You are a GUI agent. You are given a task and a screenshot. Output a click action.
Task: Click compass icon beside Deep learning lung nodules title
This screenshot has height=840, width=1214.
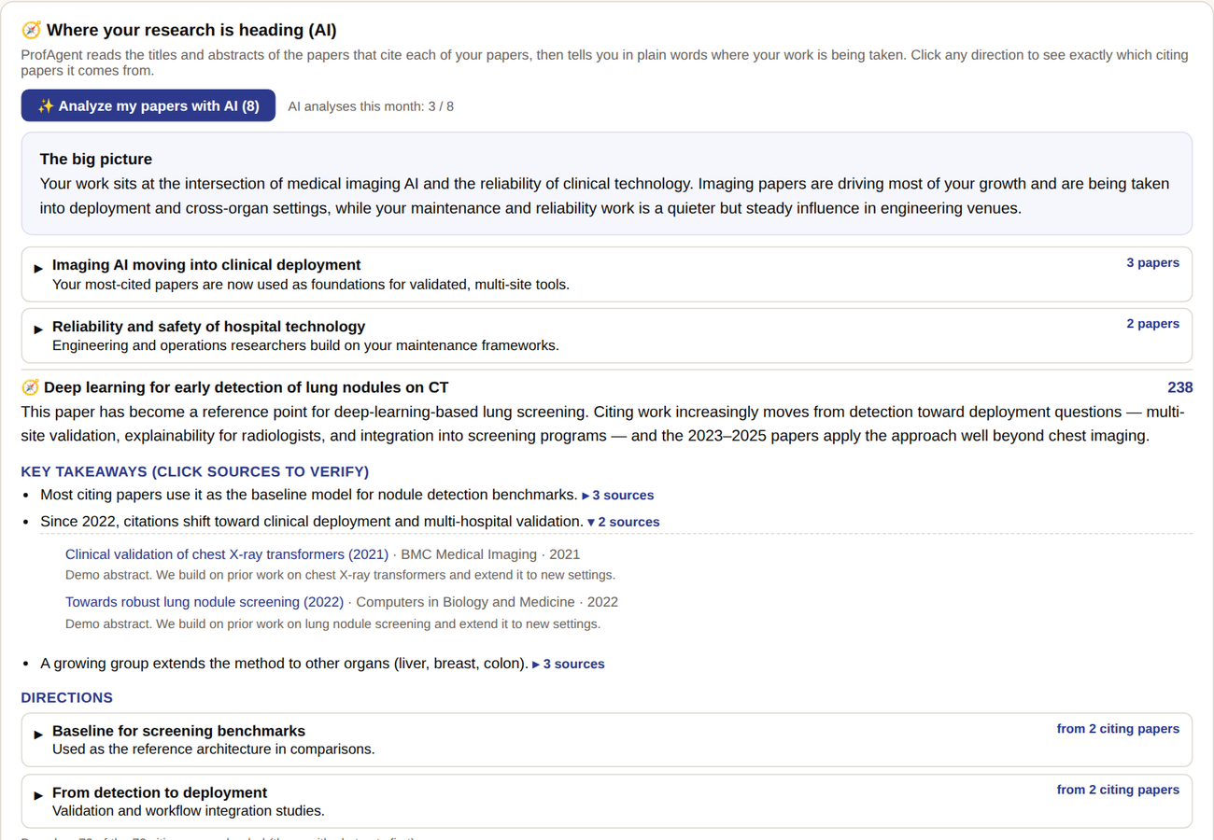point(30,387)
